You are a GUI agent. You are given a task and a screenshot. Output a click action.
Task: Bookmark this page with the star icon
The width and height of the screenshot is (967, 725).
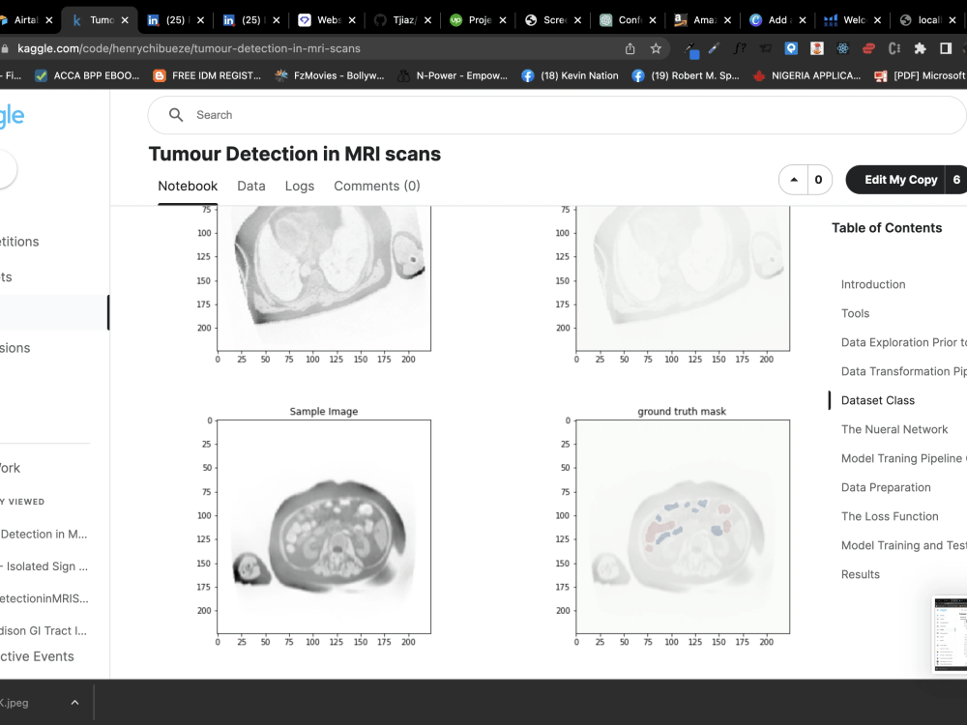[656, 48]
